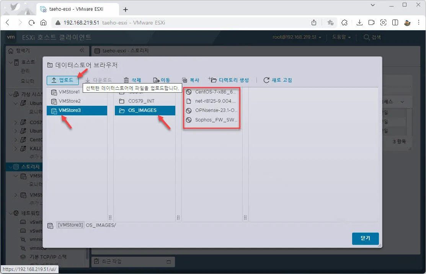Click the Create Directory (디렉토리 생성) icon
Image resolution: width=426 pixels, height=274 pixels.
pos(212,80)
